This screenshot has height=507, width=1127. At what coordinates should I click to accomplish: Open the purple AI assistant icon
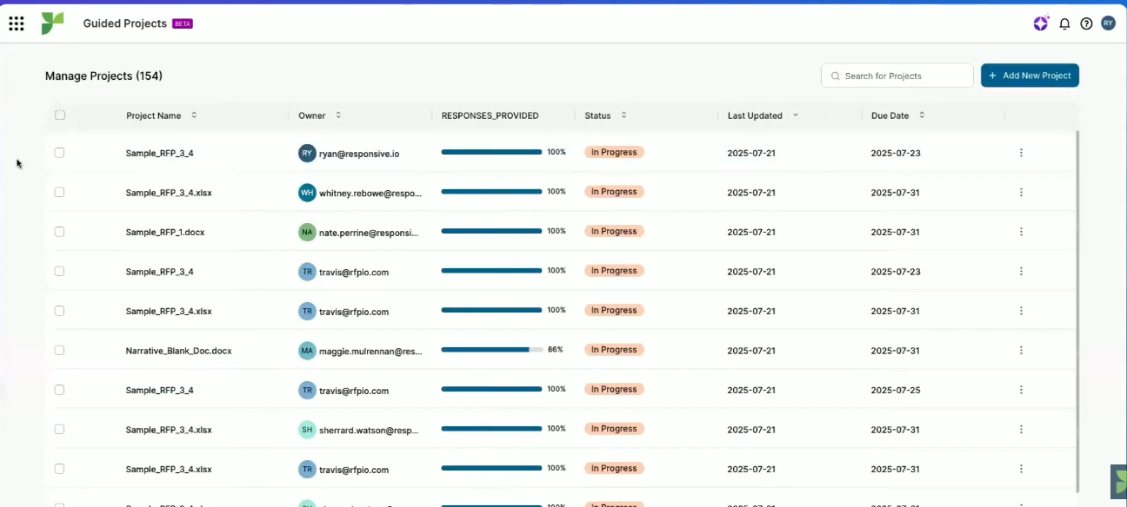point(1041,23)
